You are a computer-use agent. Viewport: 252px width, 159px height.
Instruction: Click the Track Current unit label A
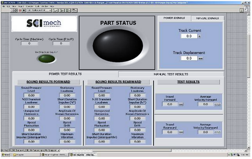(200, 37)
